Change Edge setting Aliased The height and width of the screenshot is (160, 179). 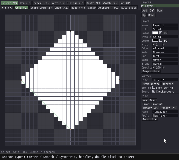click(165, 48)
